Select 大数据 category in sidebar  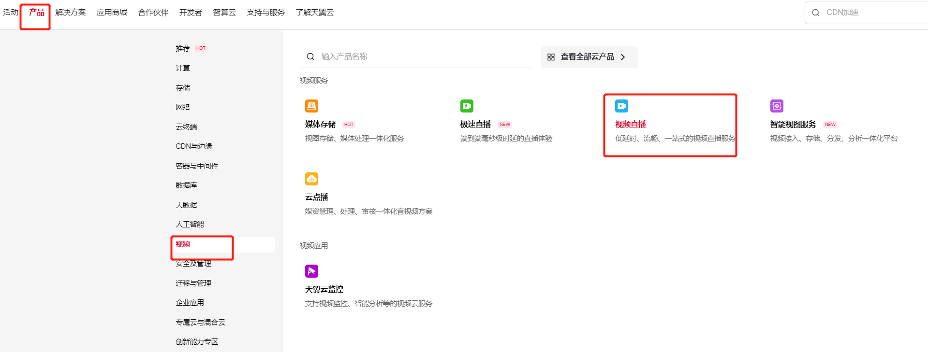(x=186, y=205)
